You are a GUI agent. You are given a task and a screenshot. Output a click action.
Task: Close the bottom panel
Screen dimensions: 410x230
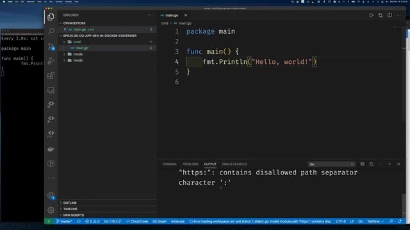coord(398,164)
